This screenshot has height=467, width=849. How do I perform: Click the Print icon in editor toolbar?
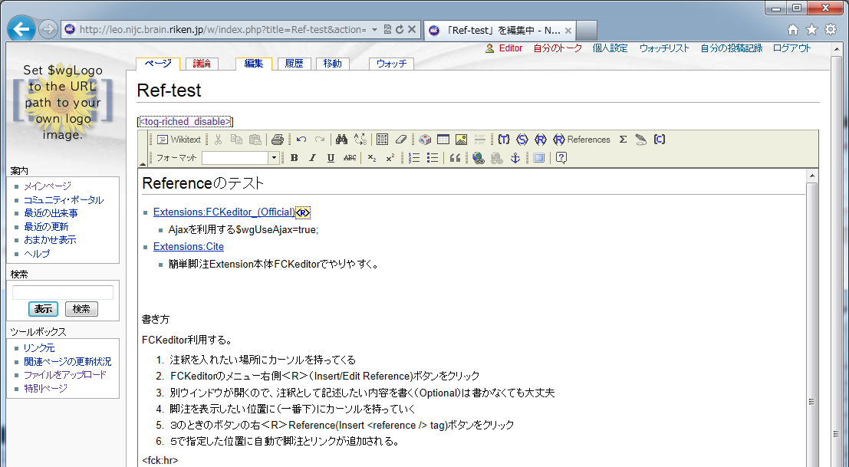pos(278,140)
